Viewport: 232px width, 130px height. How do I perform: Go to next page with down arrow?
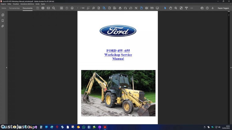72,8
